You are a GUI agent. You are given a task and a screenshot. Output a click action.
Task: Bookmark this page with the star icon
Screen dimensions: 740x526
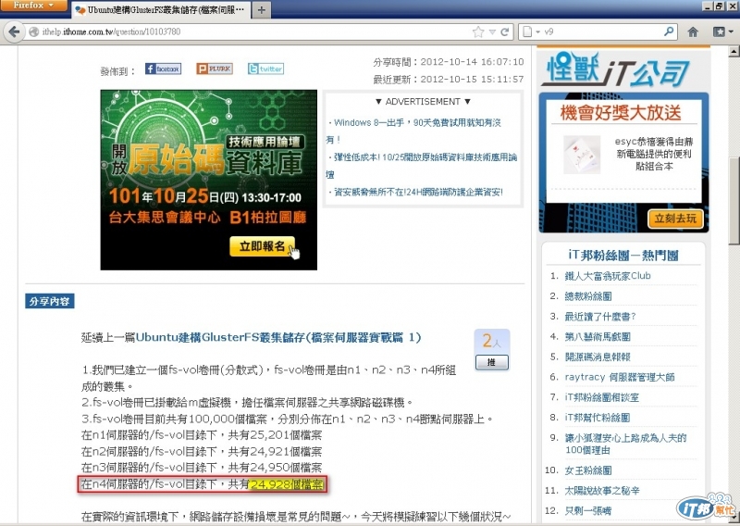pos(478,31)
